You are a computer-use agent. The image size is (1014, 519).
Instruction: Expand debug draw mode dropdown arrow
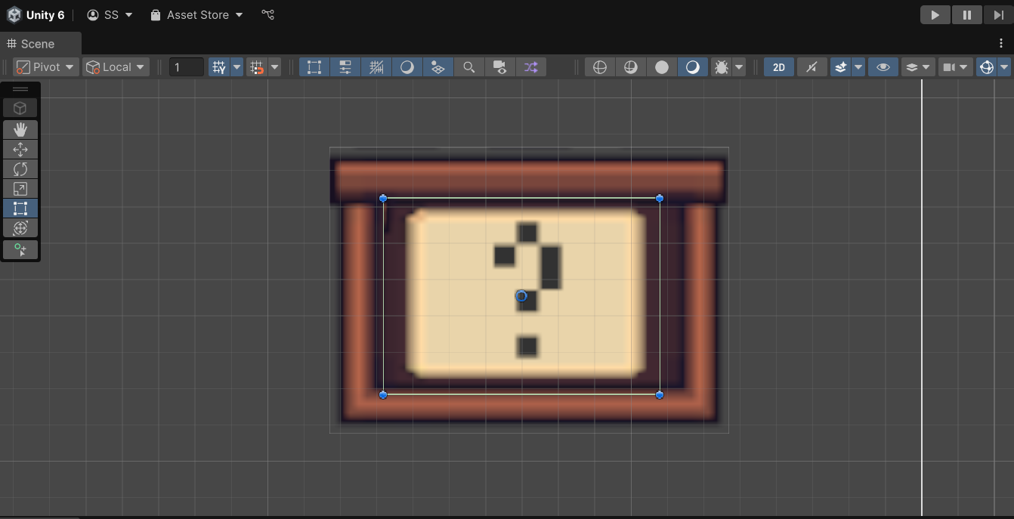click(x=739, y=67)
